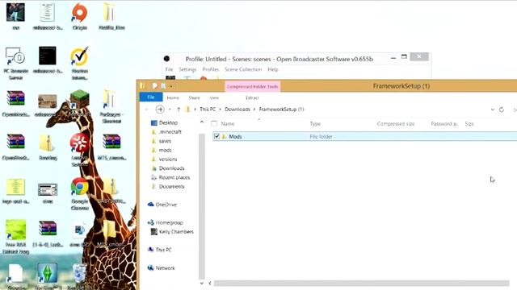The width and height of the screenshot is (517, 290).
Task: Click the This PC breadcrumb
Action: click(208, 110)
